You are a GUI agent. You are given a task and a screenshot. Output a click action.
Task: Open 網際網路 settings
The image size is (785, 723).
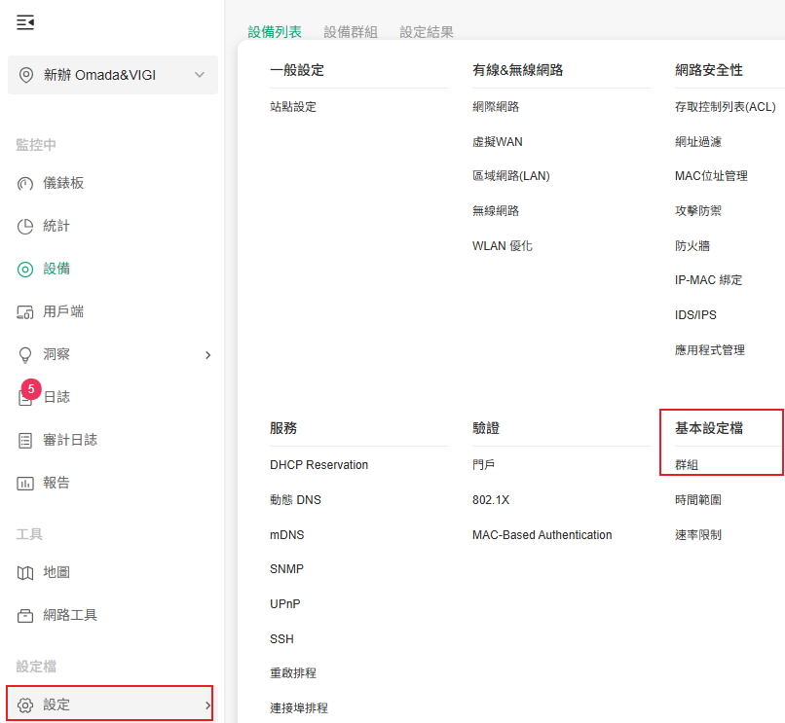pos(496,107)
